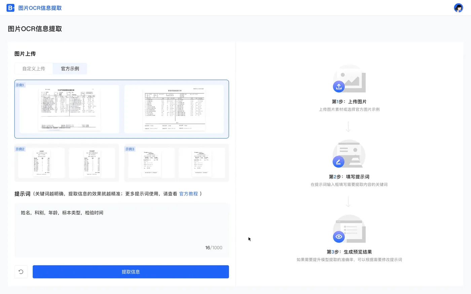Click into the prompt keywords text area
471x294 pixels.
click(122, 230)
